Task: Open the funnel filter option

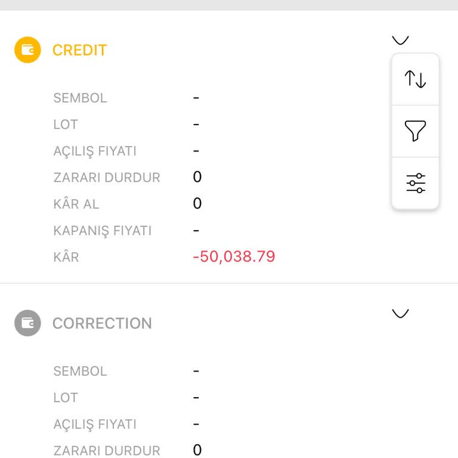Action: [415, 131]
